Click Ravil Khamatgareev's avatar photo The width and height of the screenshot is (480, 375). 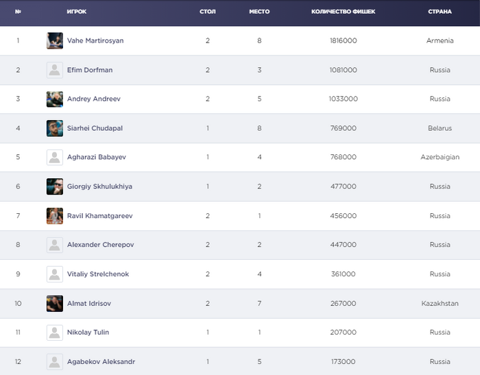point(55,216)
